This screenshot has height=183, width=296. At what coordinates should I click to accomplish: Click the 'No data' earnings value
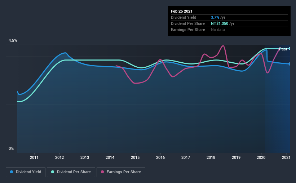pos(218,30)
